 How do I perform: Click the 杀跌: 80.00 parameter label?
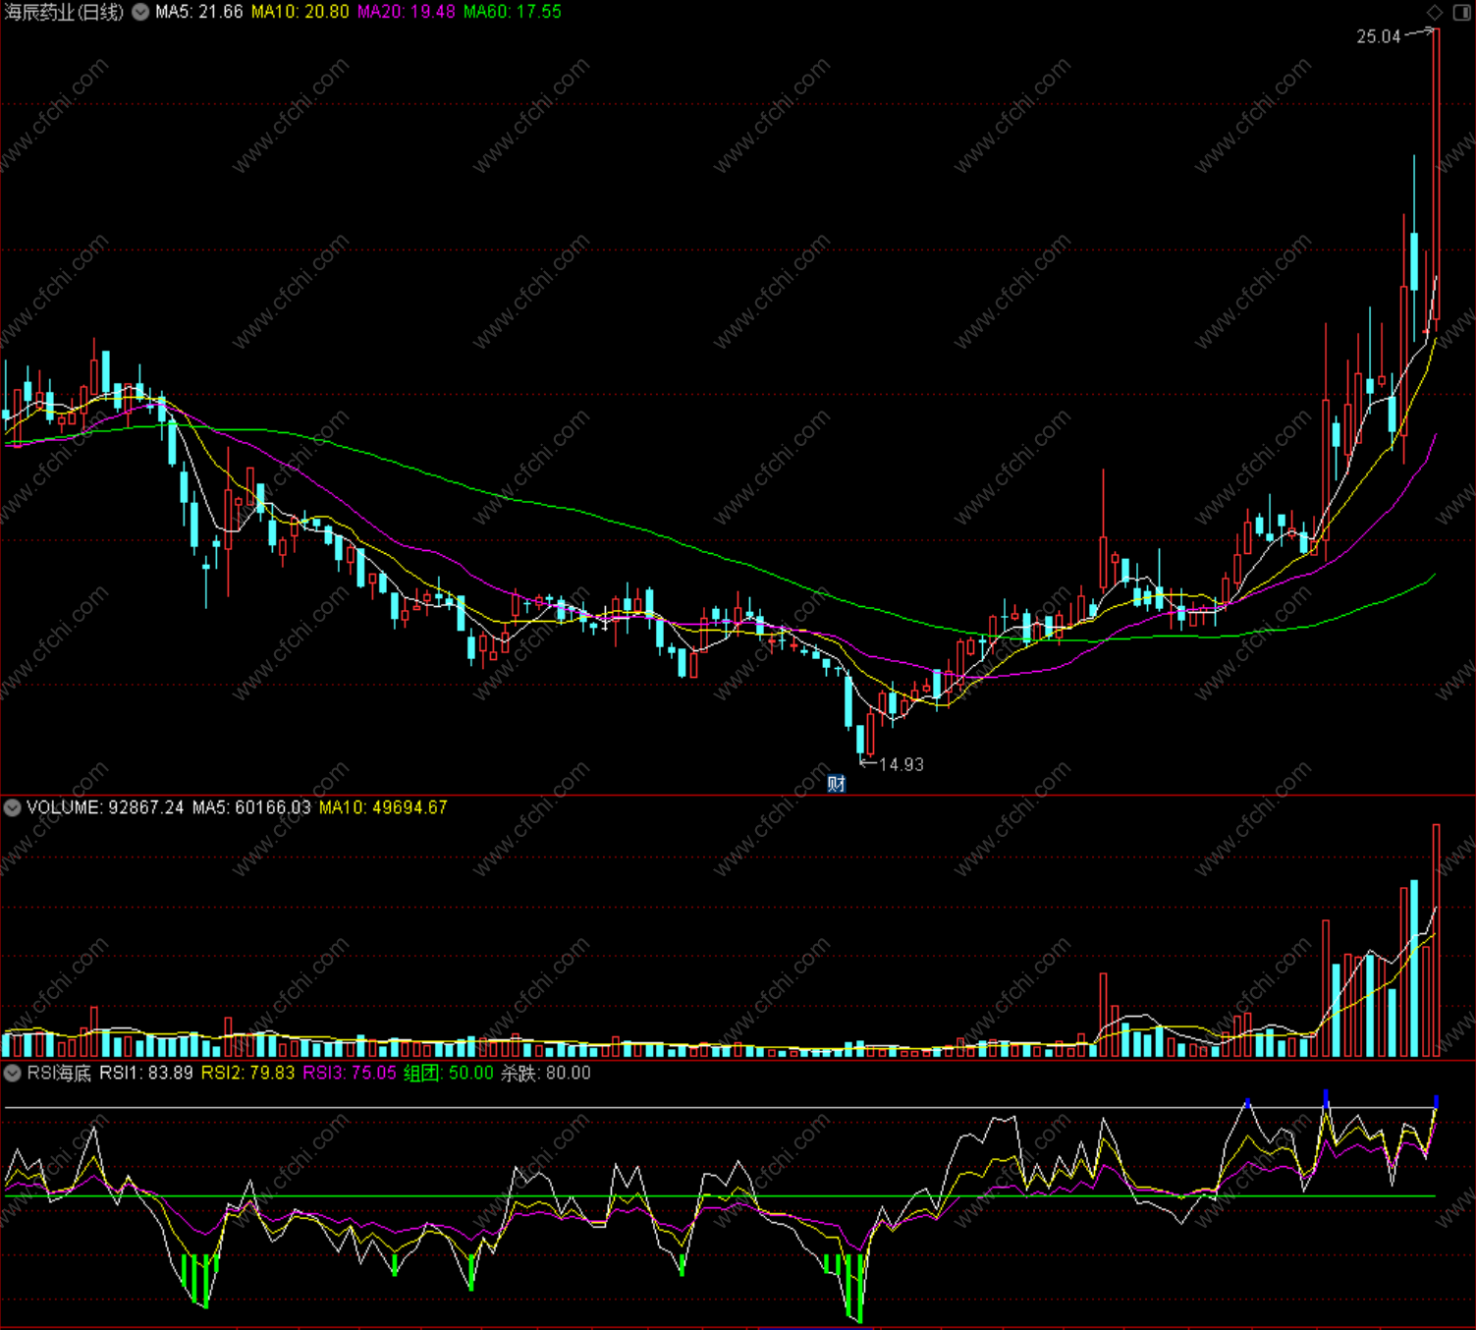tap(546, 1073)
